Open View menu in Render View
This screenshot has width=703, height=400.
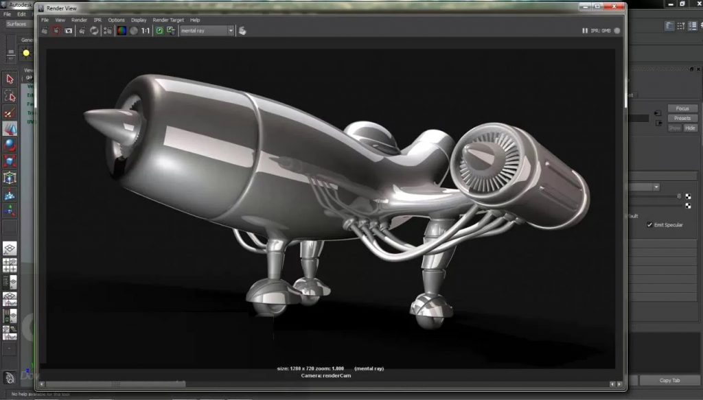[60, 20]
